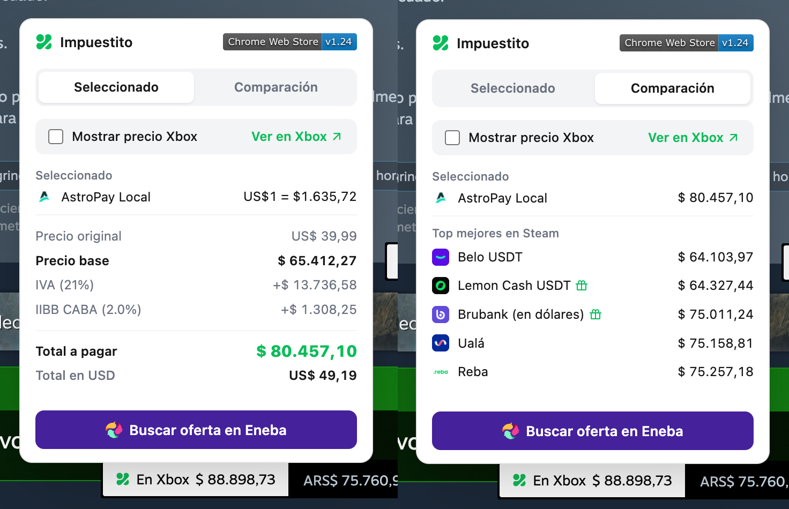
Task: Click Buscar oferta en Eneba in left panel
Action: (x=196, y=430)
